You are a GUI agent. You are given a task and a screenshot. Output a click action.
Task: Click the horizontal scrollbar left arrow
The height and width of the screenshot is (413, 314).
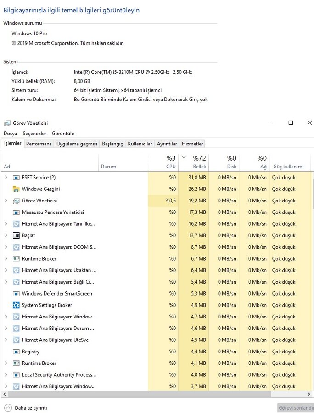click(4, 394)
